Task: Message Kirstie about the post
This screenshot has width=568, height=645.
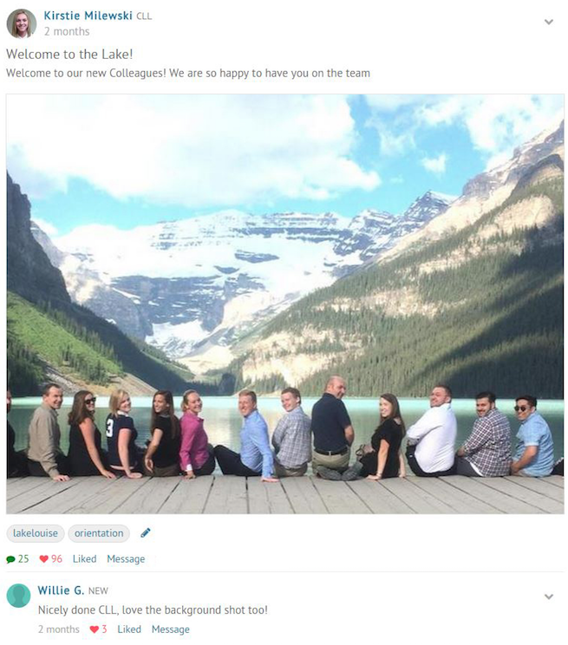Action: pyautogui.click(x=126, y=559)
